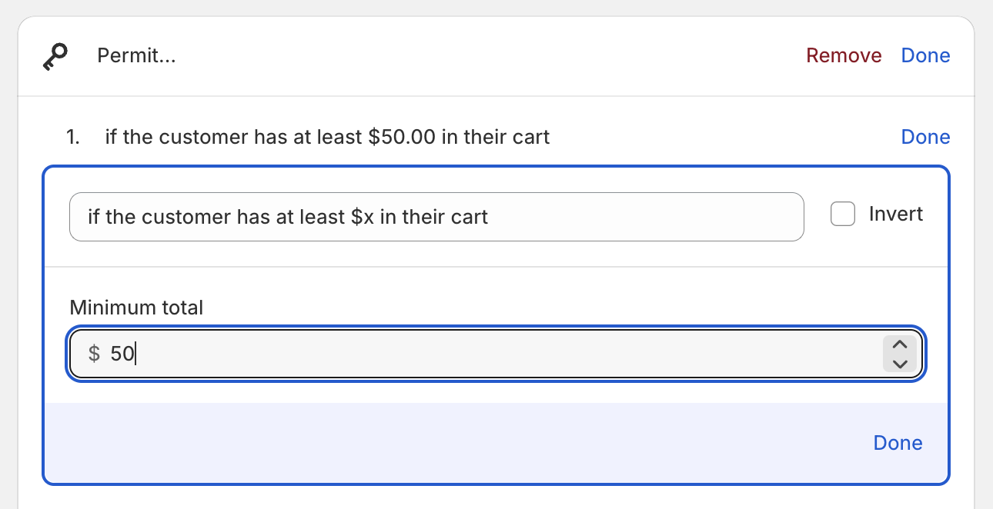Click the $x placeholder in condition text
Screen dimensions: 993x509
click(x=363, y=217)
